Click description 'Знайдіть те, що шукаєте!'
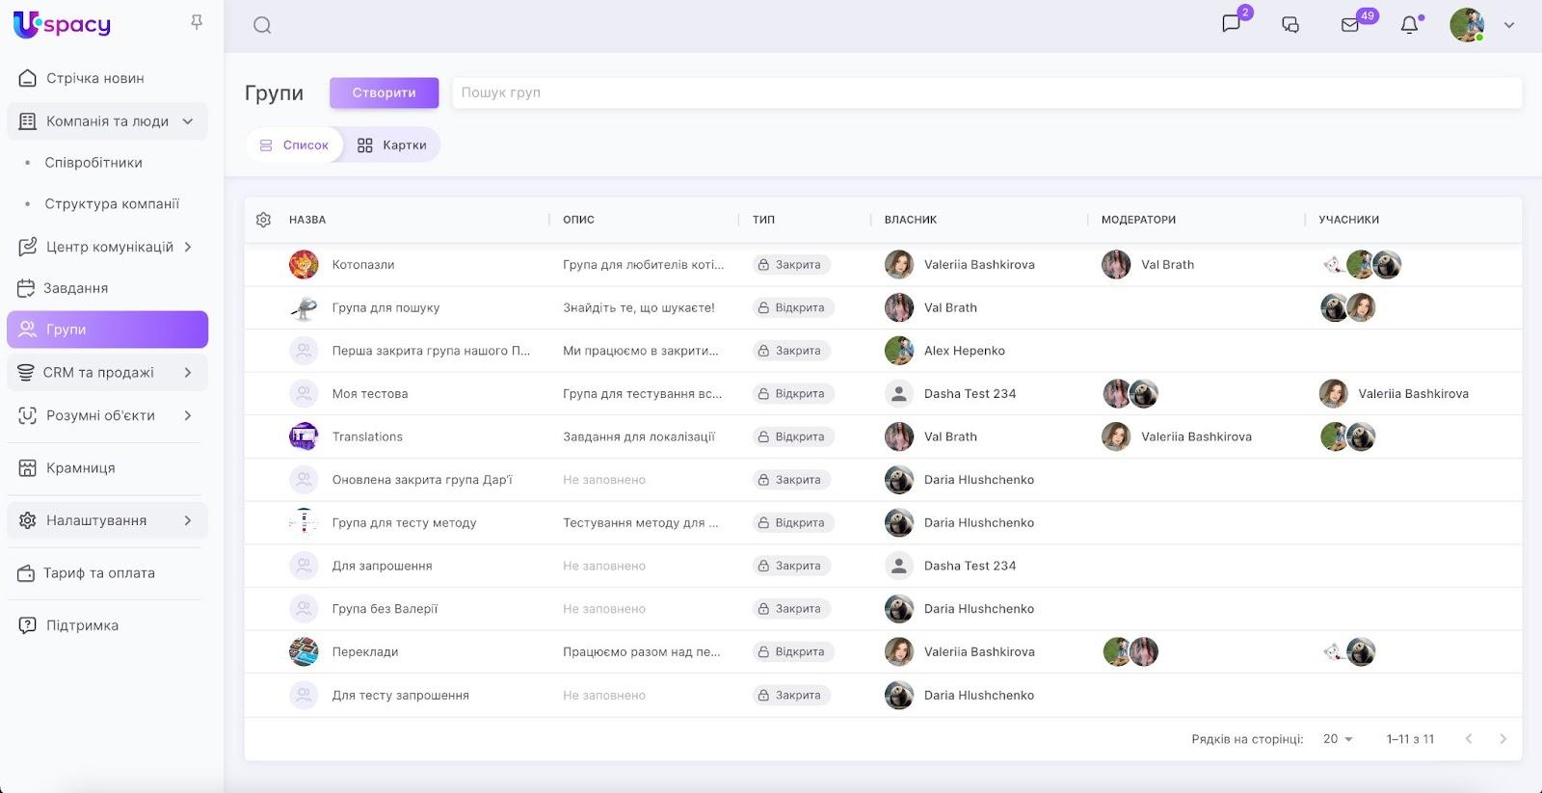The width and height of the screenshot is (1542, 793). pos(639,307)
